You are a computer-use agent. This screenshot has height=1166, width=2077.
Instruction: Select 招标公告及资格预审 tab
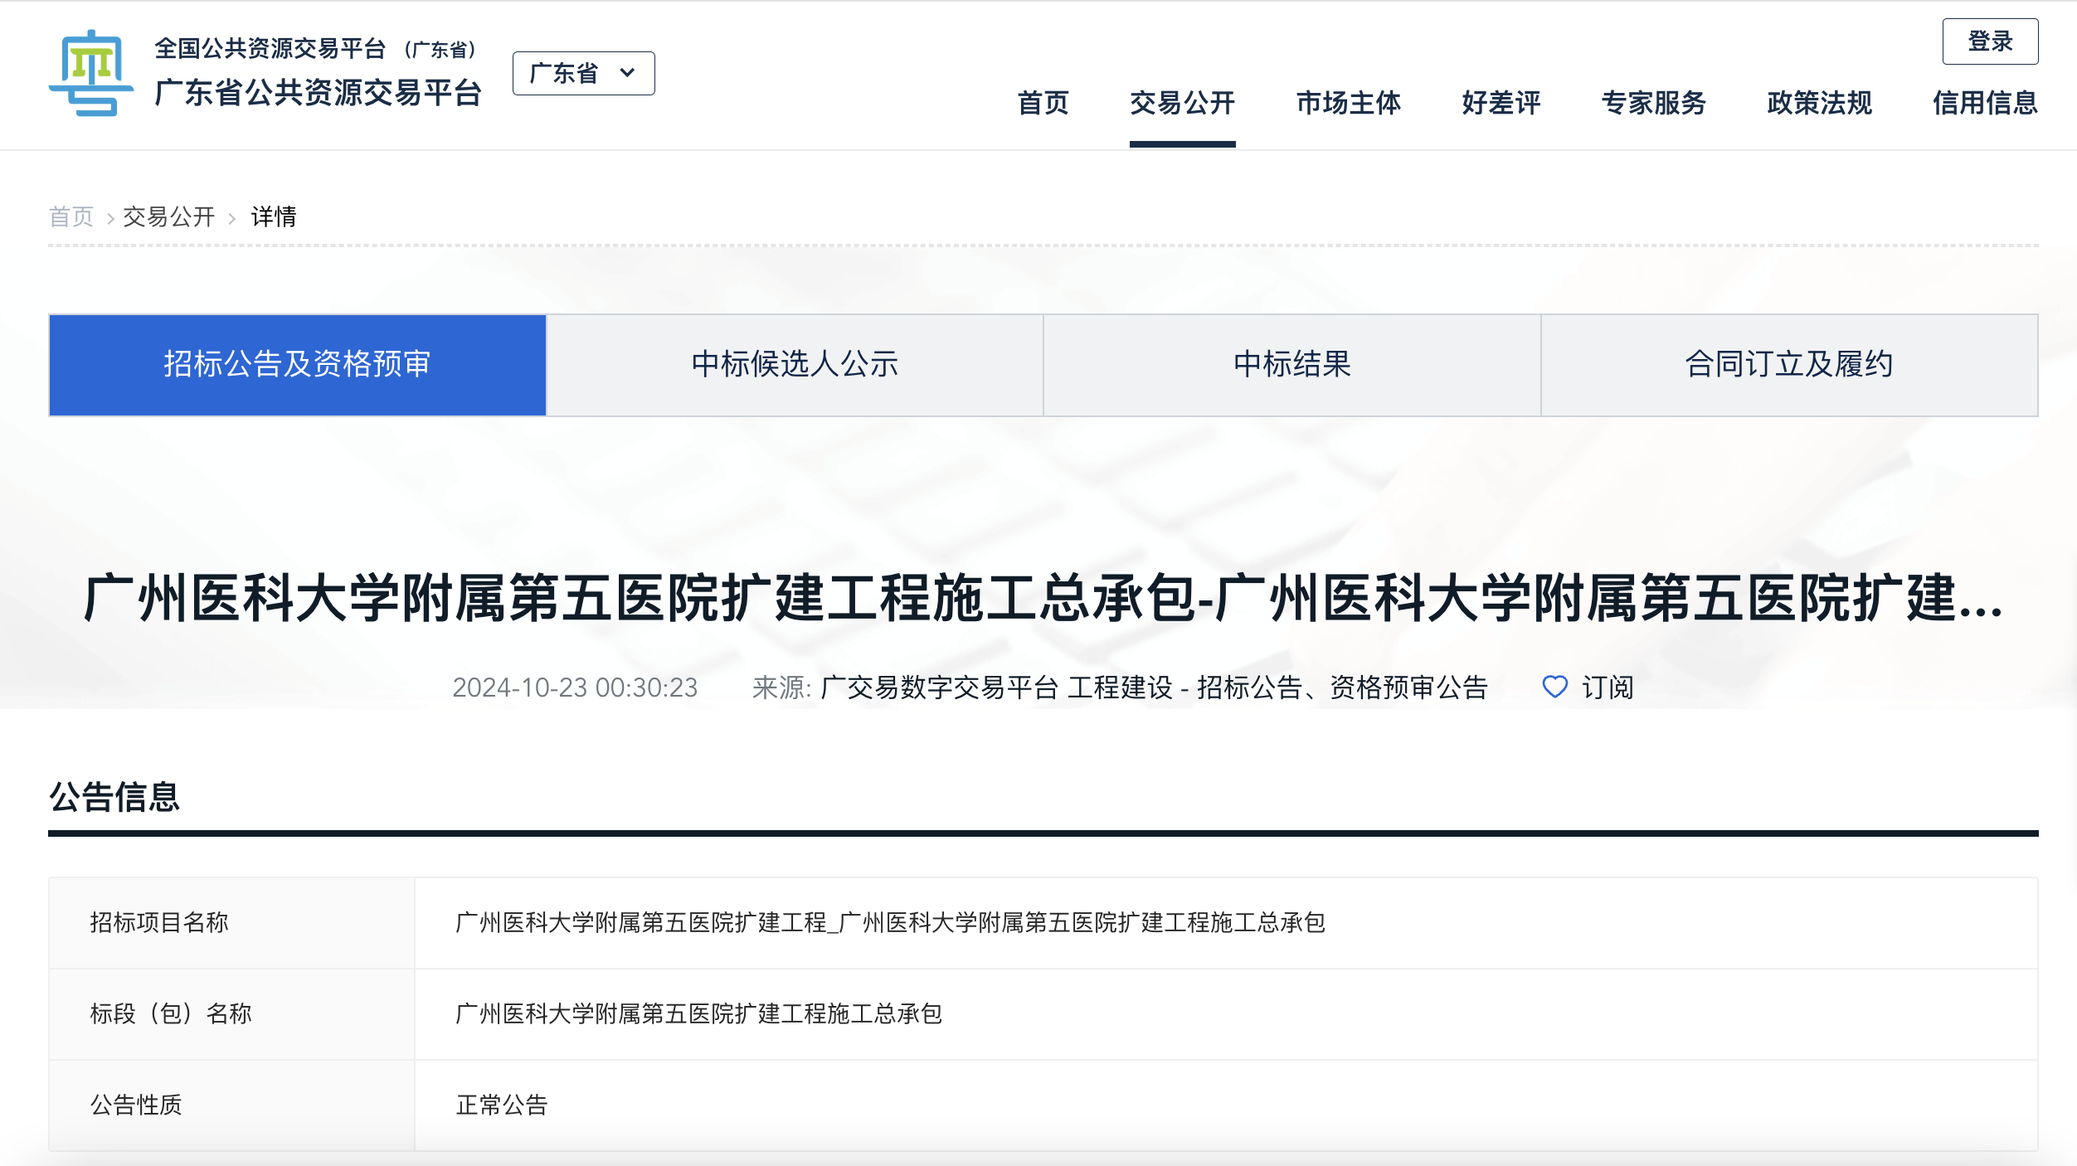coord(297,365)
